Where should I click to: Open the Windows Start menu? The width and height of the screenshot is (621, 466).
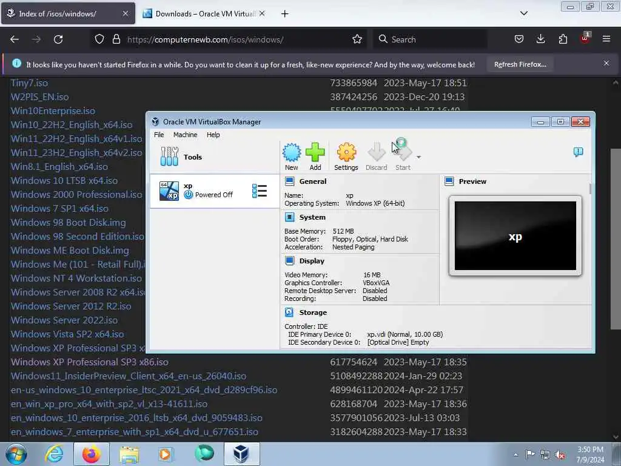16,454
